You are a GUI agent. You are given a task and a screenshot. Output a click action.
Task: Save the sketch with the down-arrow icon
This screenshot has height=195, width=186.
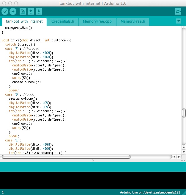point(39,12)
